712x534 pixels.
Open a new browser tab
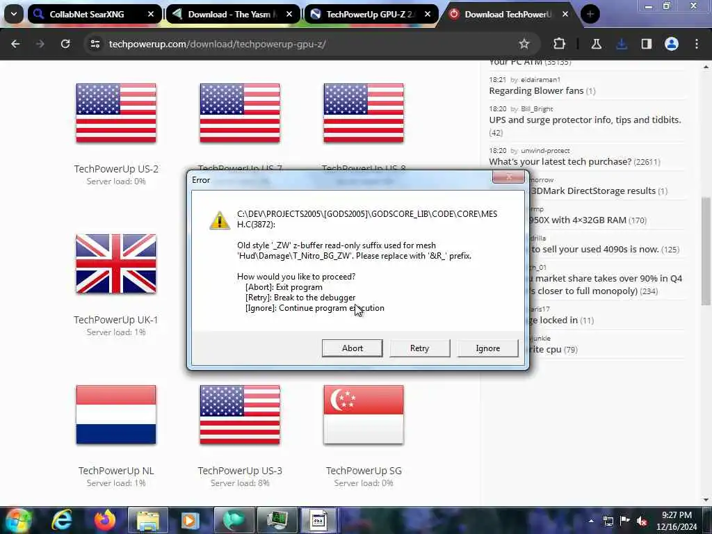coord(590,14)
